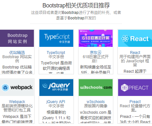The height and width of the screenshot is (126, 152).
Task: Open the jQuery API 中文手册 thumbnail
Action: [x=56, y=88]
